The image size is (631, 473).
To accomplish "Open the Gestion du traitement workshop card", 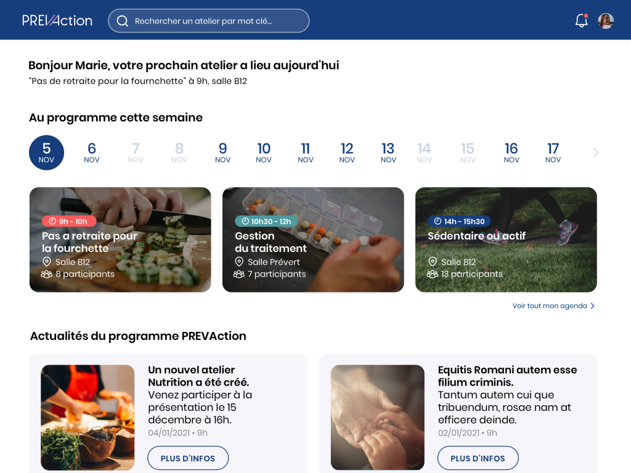I will pyautogui.click(x=313, y=240).
